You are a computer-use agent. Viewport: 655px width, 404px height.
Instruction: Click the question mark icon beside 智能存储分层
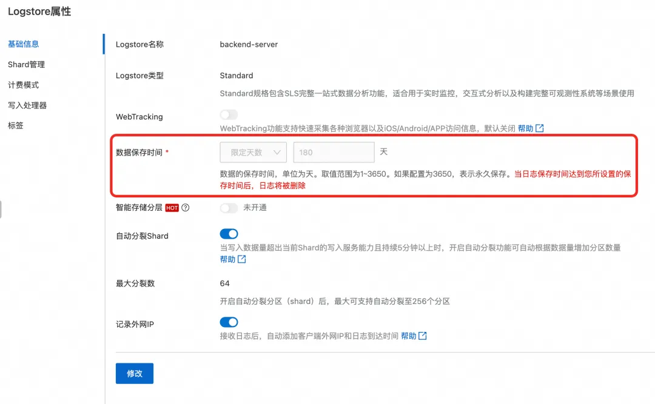tap(186, 208)
